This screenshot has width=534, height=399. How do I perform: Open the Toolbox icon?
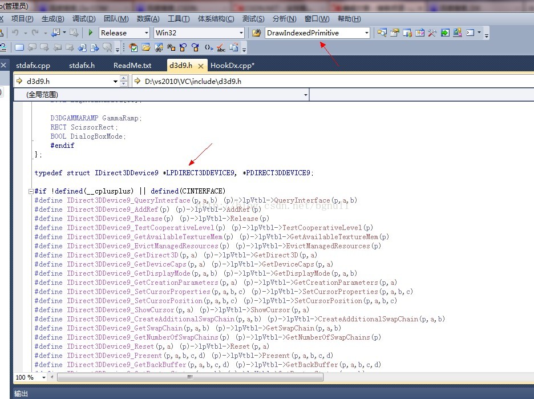(420, 33)
